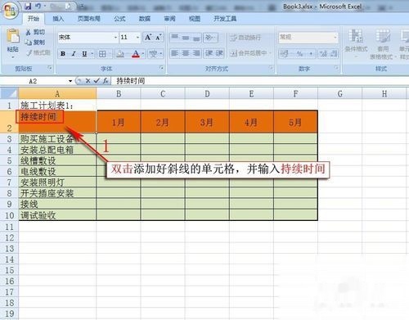The width and height of the screenshot is (409, 320).
Task: Align cell text to the bottom
Action: 196,38
